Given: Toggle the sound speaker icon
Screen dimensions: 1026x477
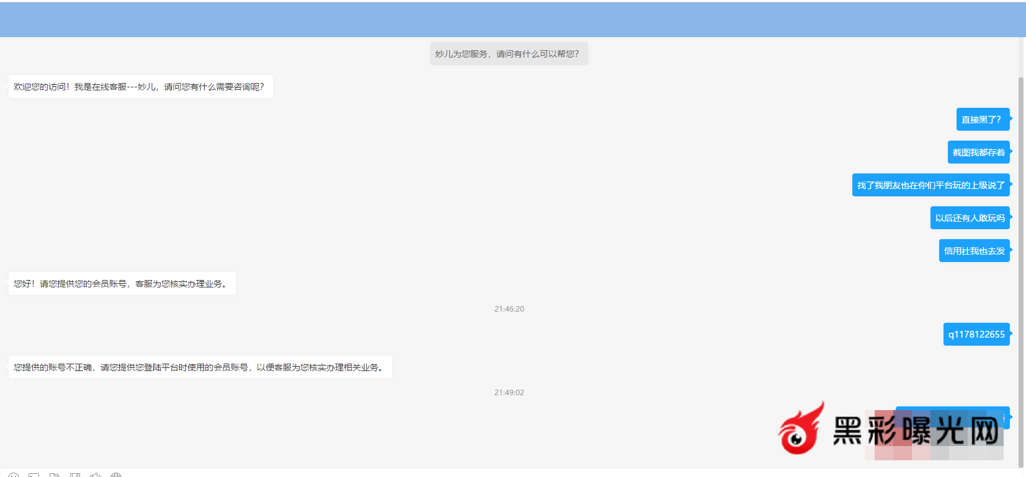Looking at the screenshot, I should (x=96, y=475).
